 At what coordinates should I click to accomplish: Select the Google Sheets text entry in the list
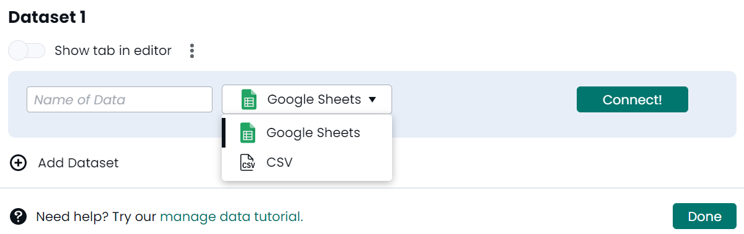313,133
